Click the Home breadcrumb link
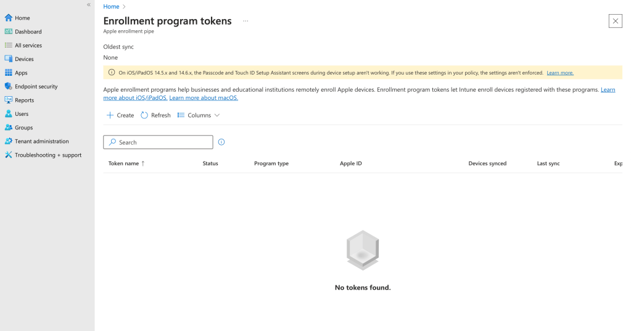The image size is (631, 331). point(111,7)
